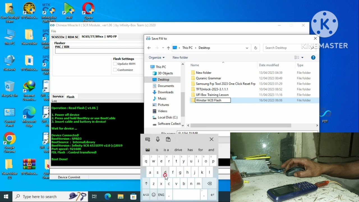359x202 pixels.
Task: Select Samsung Frp Tool 2023 folder
Action: tap(225, 84)
